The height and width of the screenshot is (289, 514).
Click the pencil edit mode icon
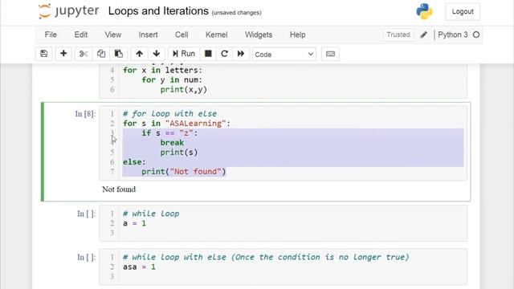pyautogui.click(x=423, y=35)
